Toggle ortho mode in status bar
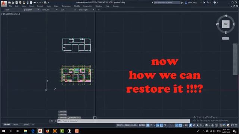Image resolution: width=239 pixels, height=134 pixels. [x=161, y=125]
